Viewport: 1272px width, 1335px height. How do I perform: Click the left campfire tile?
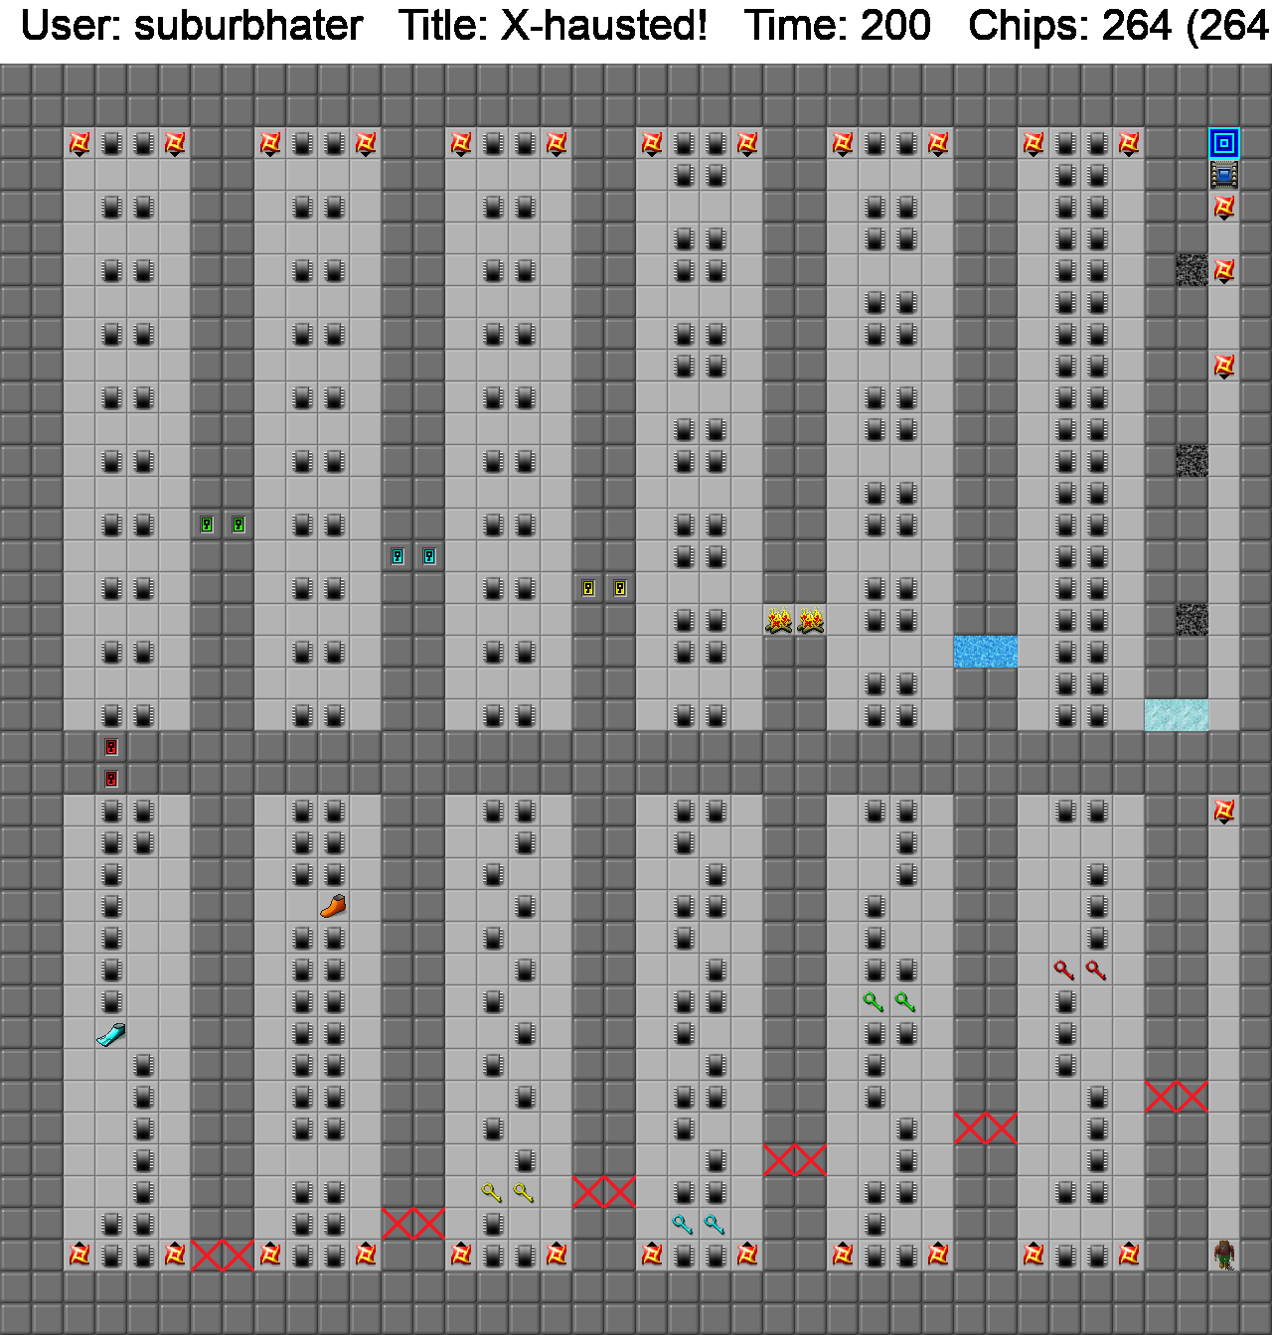click(x=779, y=621)
